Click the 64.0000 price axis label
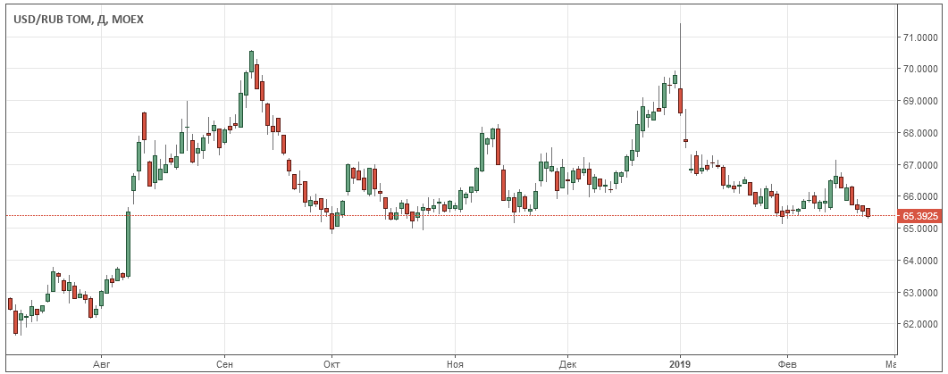 pos(919,261)
